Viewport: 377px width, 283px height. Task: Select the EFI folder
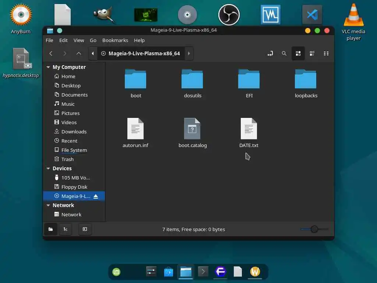249,83
